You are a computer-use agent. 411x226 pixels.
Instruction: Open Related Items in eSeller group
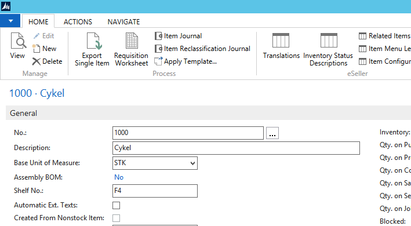384,36
